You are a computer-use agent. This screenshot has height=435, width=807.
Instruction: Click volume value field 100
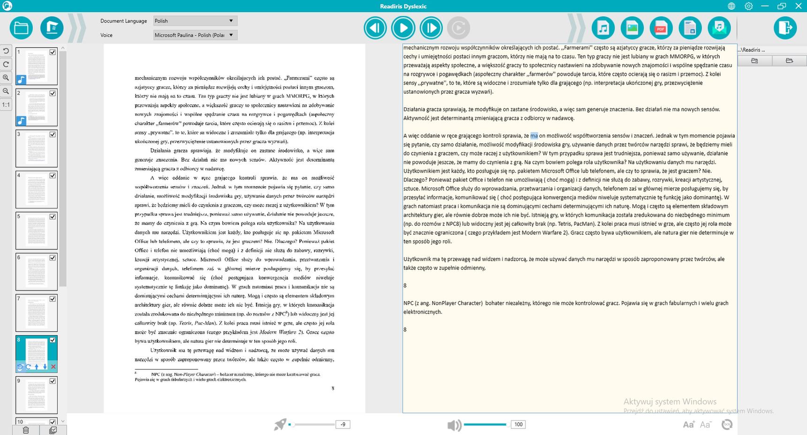(518, 425)
